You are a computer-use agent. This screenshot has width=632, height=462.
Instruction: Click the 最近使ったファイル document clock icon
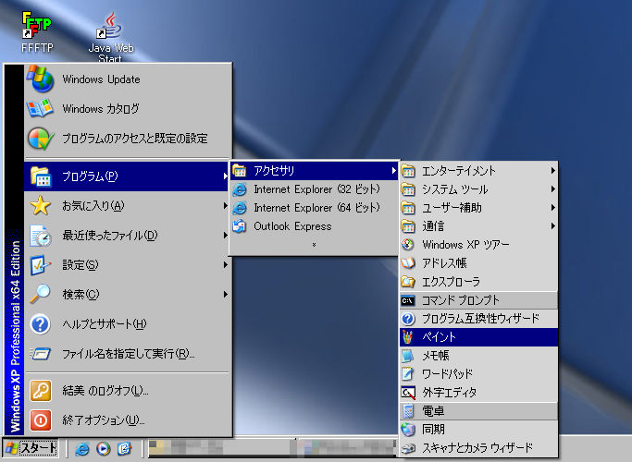(x=41, y=236)
